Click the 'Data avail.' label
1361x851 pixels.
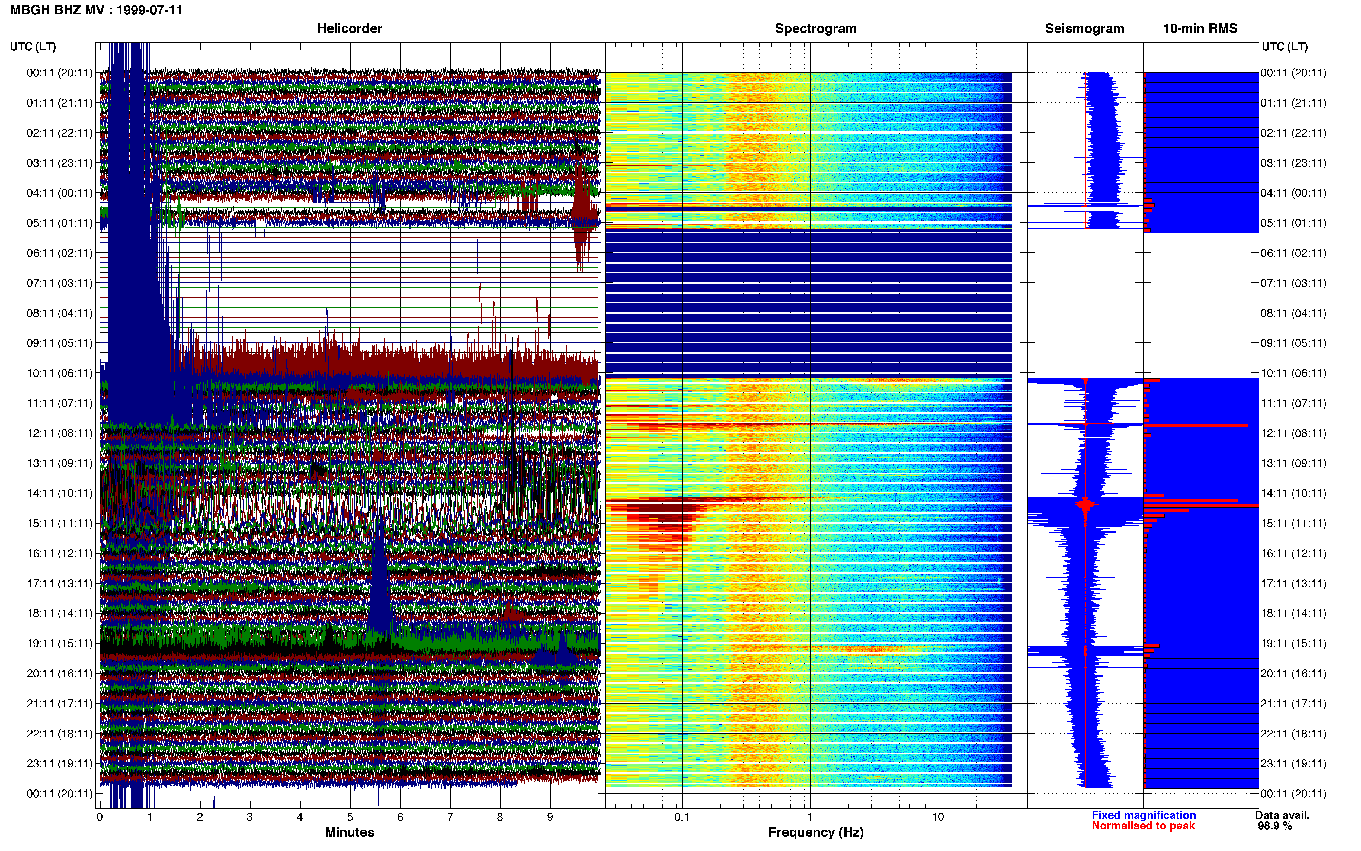point(1282,815)
